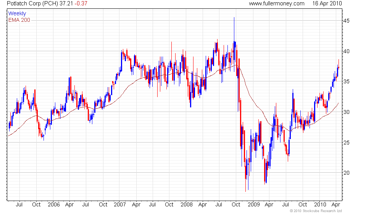Click the x-axis year label 2006

click(54, 205)
